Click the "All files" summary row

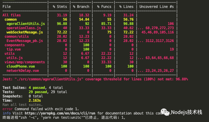(12, 15)
